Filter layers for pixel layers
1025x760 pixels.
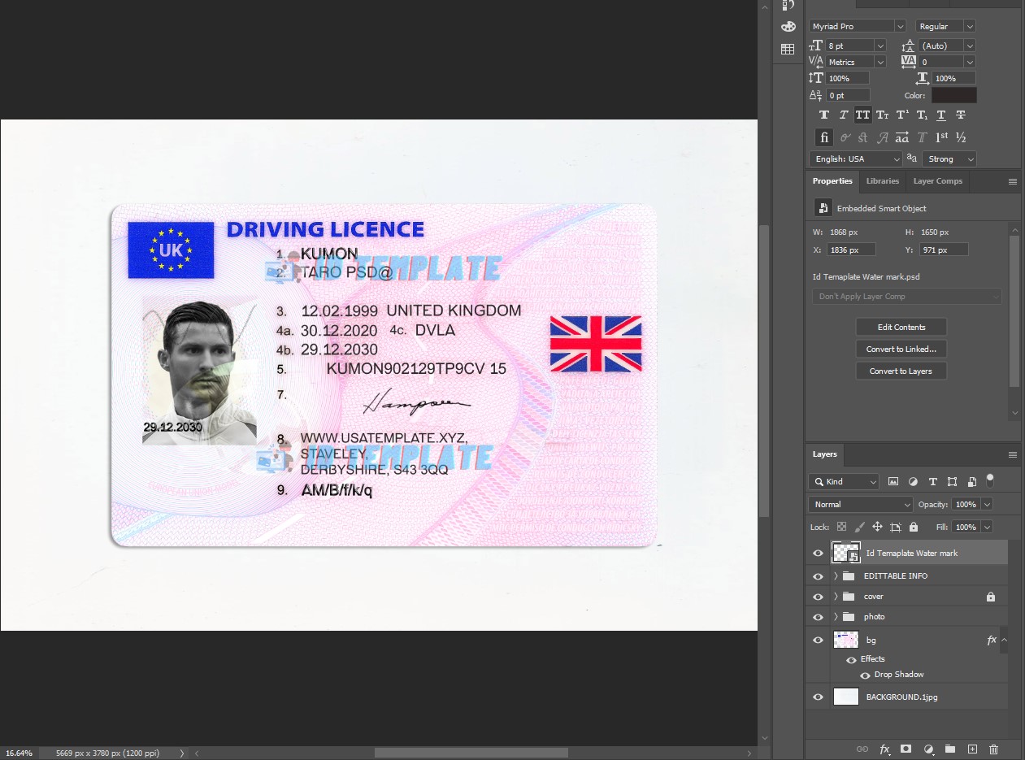893,481
